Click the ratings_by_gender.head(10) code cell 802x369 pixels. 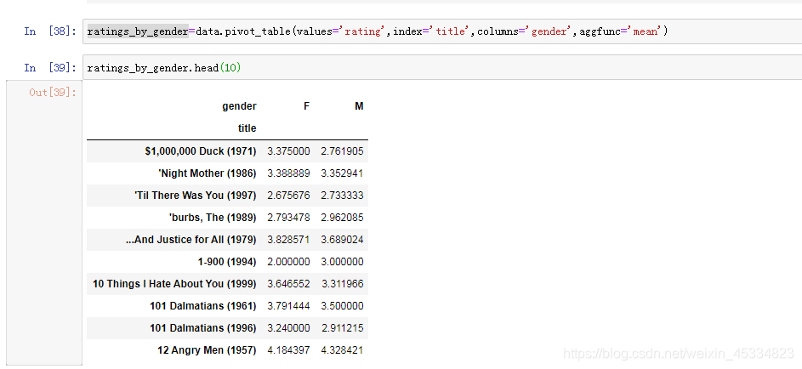(x=442, y=67)
